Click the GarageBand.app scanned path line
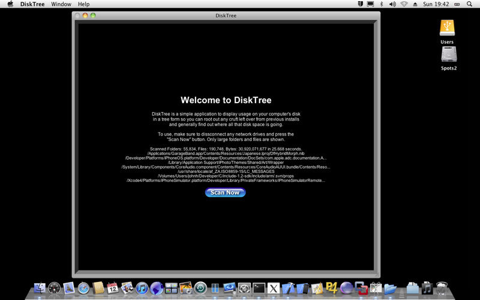The width and height of the screenshot is (480, 300). [226, 154]
